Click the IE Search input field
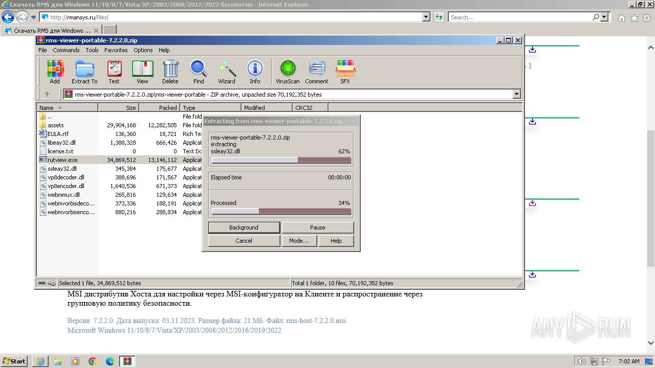This screenshot has height=368, width=655. (520, 17)
